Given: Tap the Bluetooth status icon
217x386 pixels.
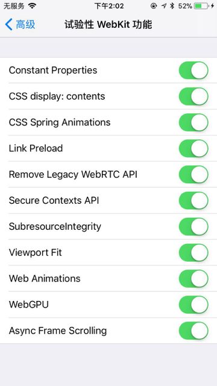Looking at the screenshot, I should click(x=172, y=6).
